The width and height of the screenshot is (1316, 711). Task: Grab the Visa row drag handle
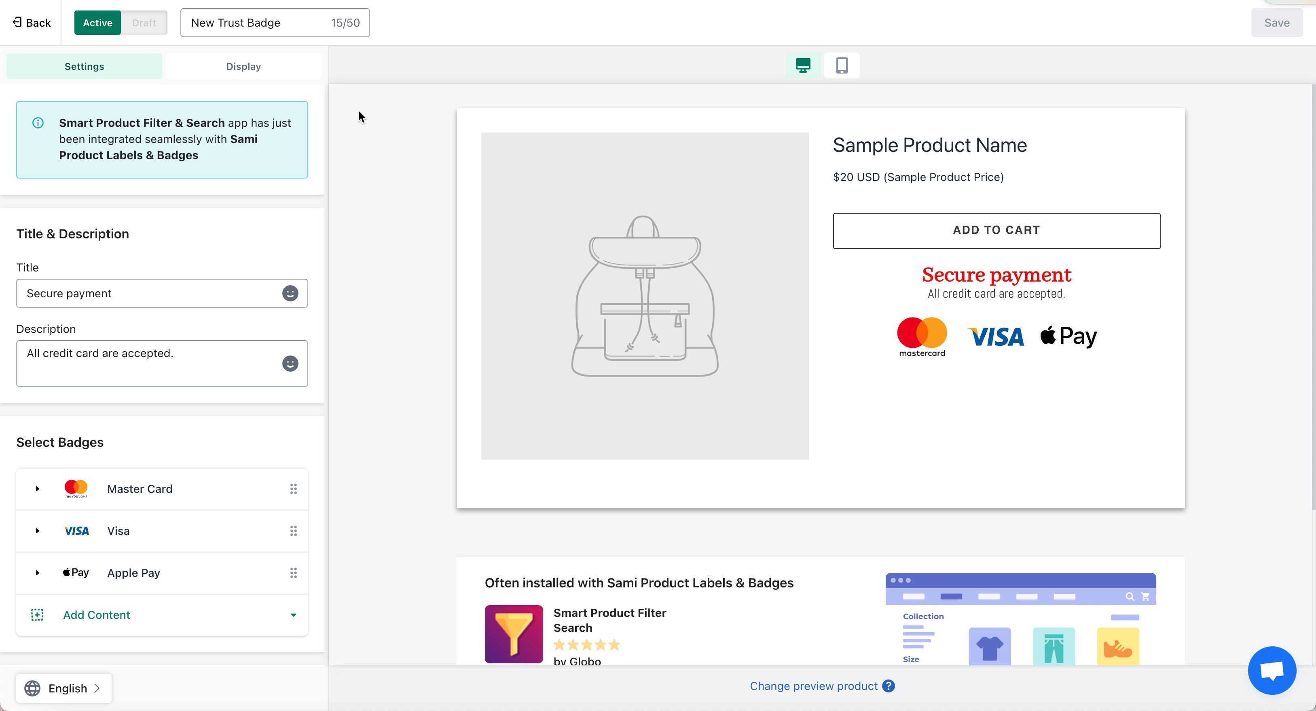click(293, 531)
